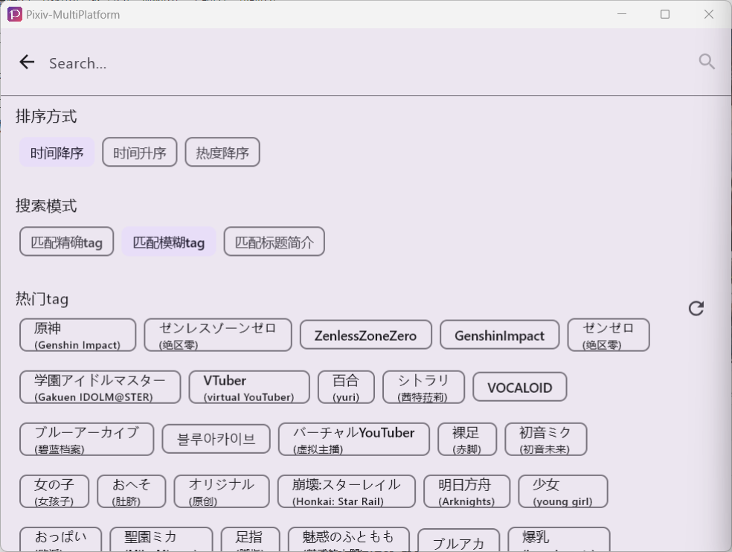Image resolution: width=732 pixels, height=552 pixels.
Task: Select the 聖園ミカ tag chip
Action: point(161,540)
